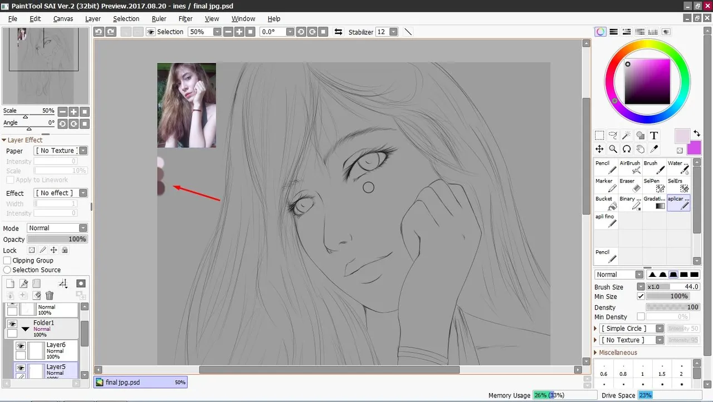
Task: Collapse the Folder1 layer group
Action: pos(25,329)
